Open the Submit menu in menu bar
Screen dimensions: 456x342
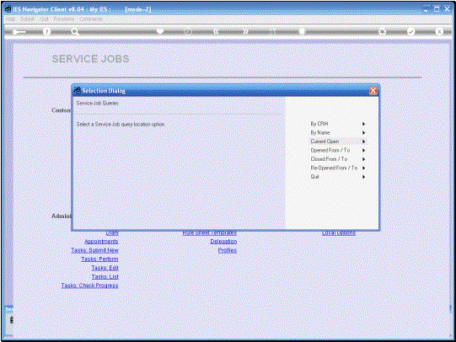click(x=27, y=19)
